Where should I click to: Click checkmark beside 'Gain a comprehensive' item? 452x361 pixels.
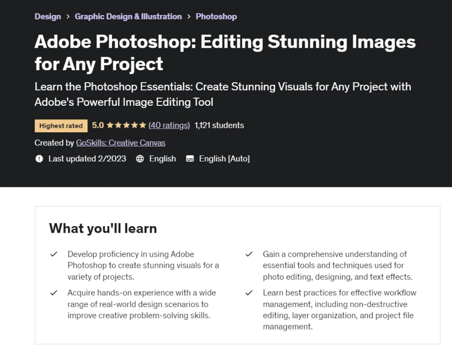[x=249, y=254]
